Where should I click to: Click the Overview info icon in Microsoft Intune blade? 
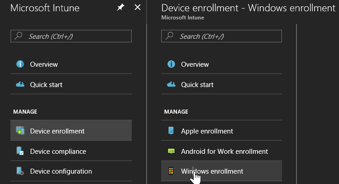[x=20, y=64]
